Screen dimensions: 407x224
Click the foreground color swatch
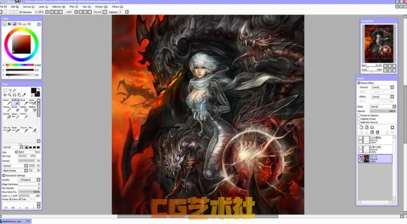[33, 90]
